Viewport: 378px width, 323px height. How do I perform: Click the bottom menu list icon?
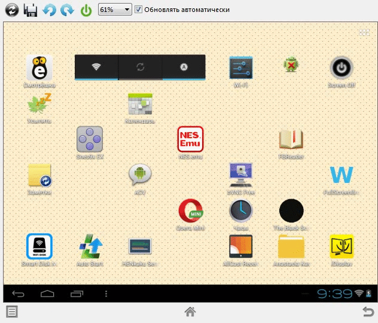(x=12, y=312)
